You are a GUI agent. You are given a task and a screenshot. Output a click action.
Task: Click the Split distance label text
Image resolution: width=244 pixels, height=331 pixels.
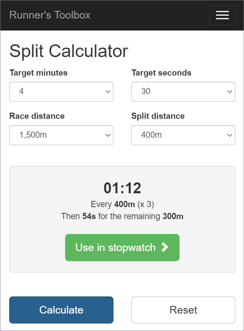(158, 116)
